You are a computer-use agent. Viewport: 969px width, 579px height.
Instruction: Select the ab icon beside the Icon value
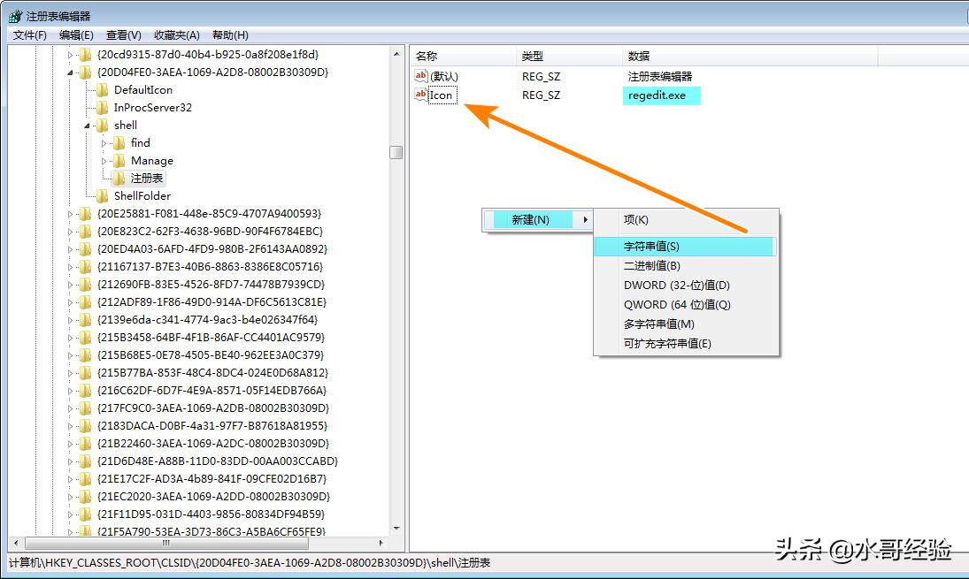coord(420,95)
